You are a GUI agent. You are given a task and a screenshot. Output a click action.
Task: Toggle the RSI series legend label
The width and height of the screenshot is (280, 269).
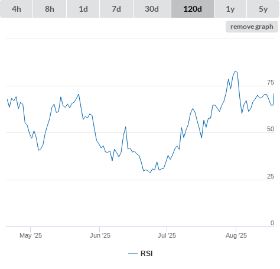tap(146, 254)
